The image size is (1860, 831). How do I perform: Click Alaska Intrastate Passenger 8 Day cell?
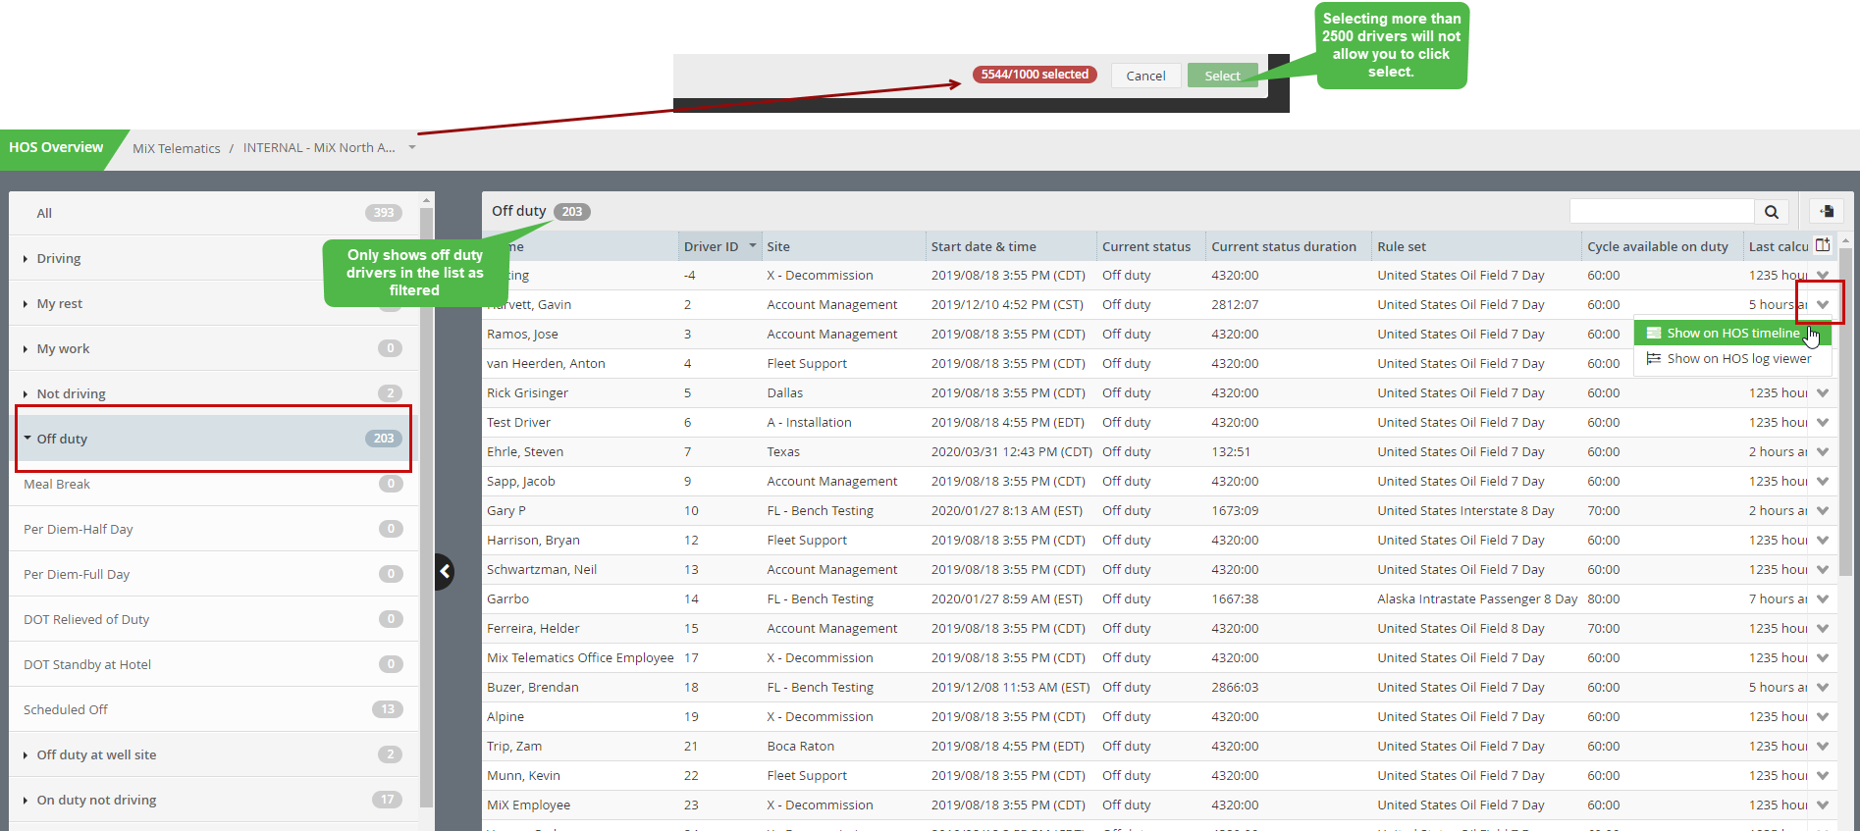click(x=1477, y=599)
